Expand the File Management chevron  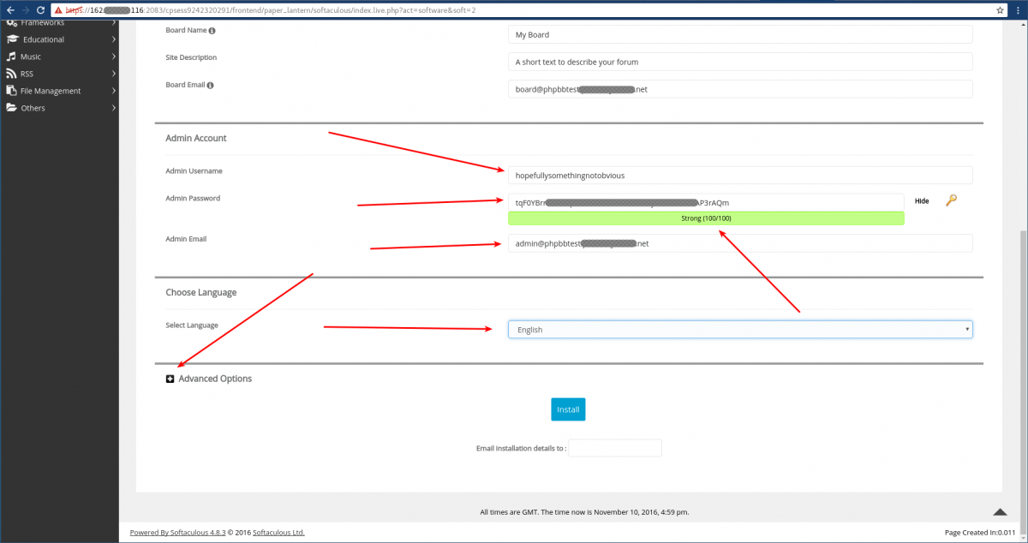coord(113,91)
